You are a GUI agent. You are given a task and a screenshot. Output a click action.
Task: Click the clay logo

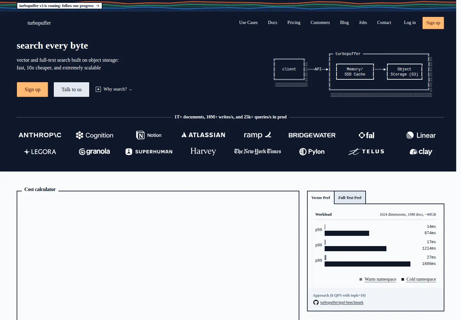[x=421, y=152]
